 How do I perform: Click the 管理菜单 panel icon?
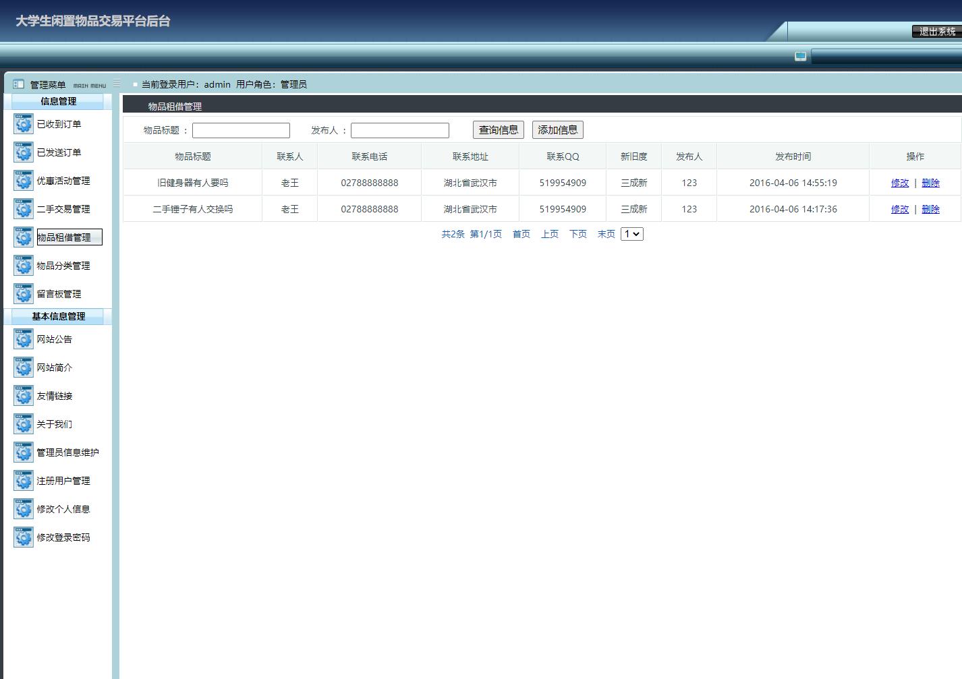(x=18, y=83)
